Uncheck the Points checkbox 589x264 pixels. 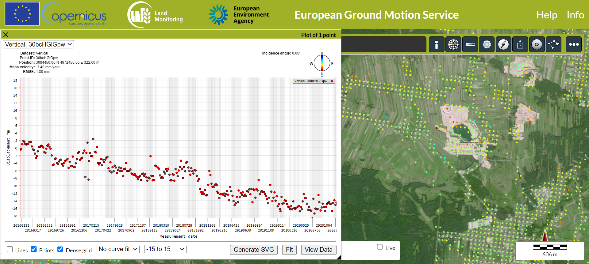[x=34, y=249]
